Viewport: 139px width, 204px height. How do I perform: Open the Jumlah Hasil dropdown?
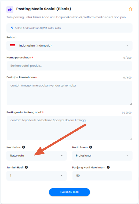click(x=36, y=176)
